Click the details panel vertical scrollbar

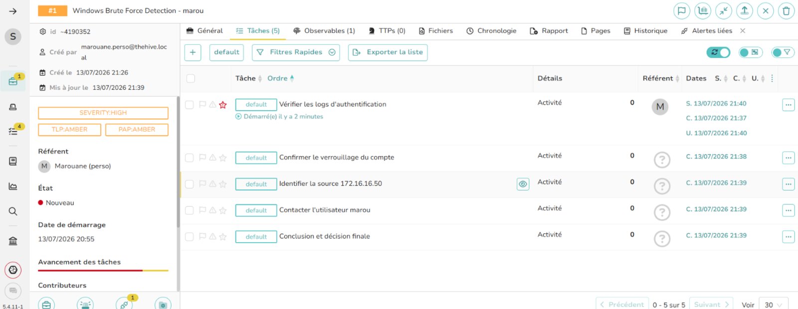pyautogui.click(x=178, y=162)
